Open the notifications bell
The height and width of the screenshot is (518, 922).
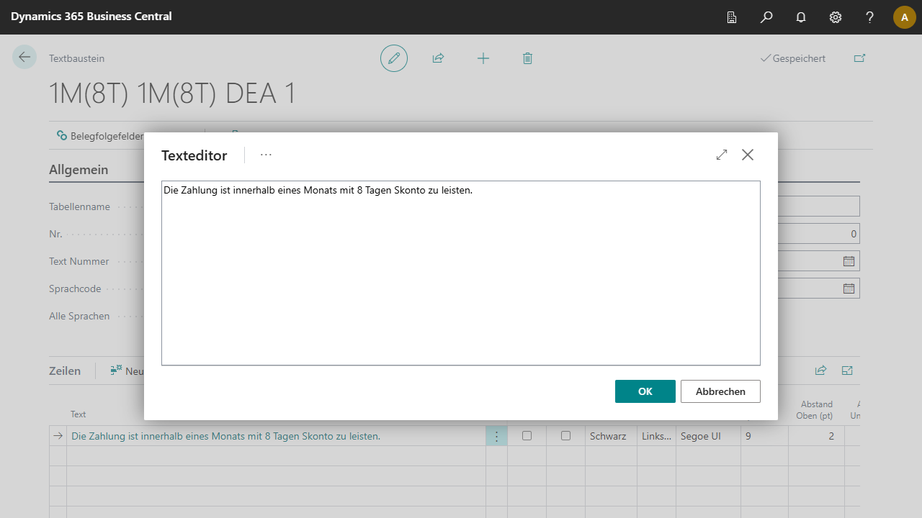click(x=801, y=17)
